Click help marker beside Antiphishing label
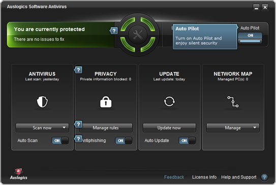Screen dimensions: 276x185 [78, 139]
